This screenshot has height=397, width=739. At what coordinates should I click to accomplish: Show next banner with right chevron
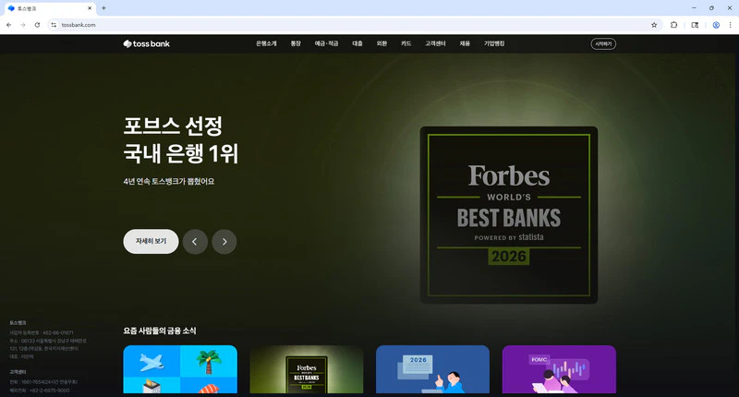point(224,242)
